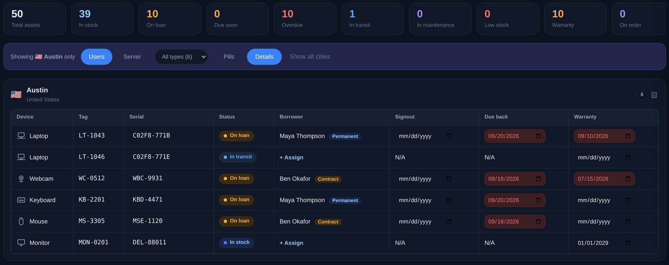Toggle the Server filter pill
The image size is (669, 265).
[132, 57]
